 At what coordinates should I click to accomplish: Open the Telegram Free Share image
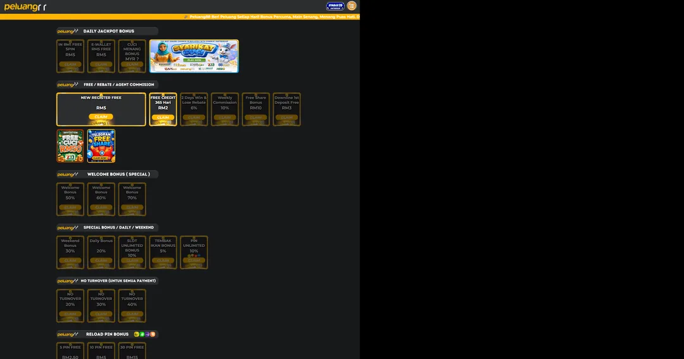[101, 146]
